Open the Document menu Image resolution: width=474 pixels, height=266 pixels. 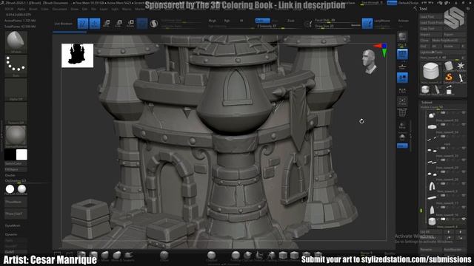click(59, 9)
